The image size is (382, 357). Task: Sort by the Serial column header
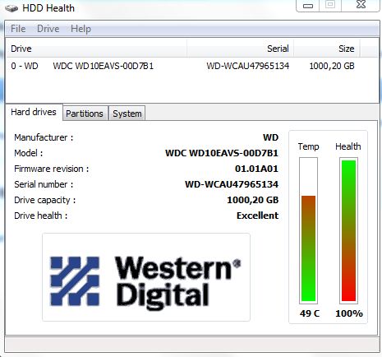point(240,49)
